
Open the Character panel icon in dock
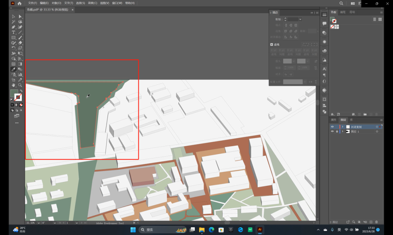click(324, 69)
